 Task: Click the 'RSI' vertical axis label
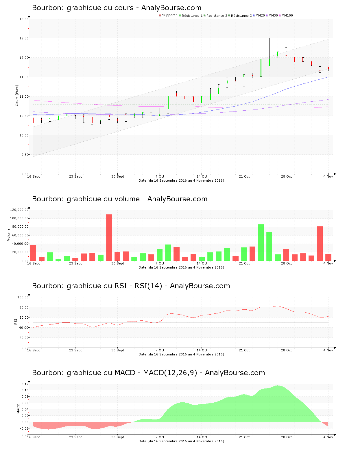(16, 322)
